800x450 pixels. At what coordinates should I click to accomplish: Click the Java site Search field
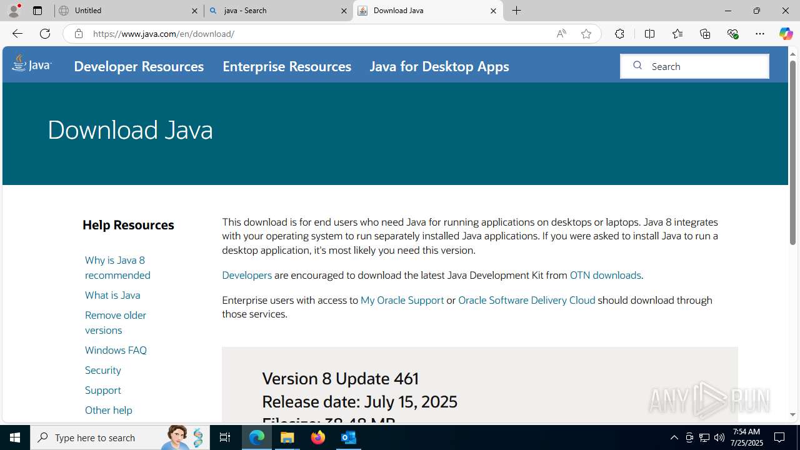694,66
